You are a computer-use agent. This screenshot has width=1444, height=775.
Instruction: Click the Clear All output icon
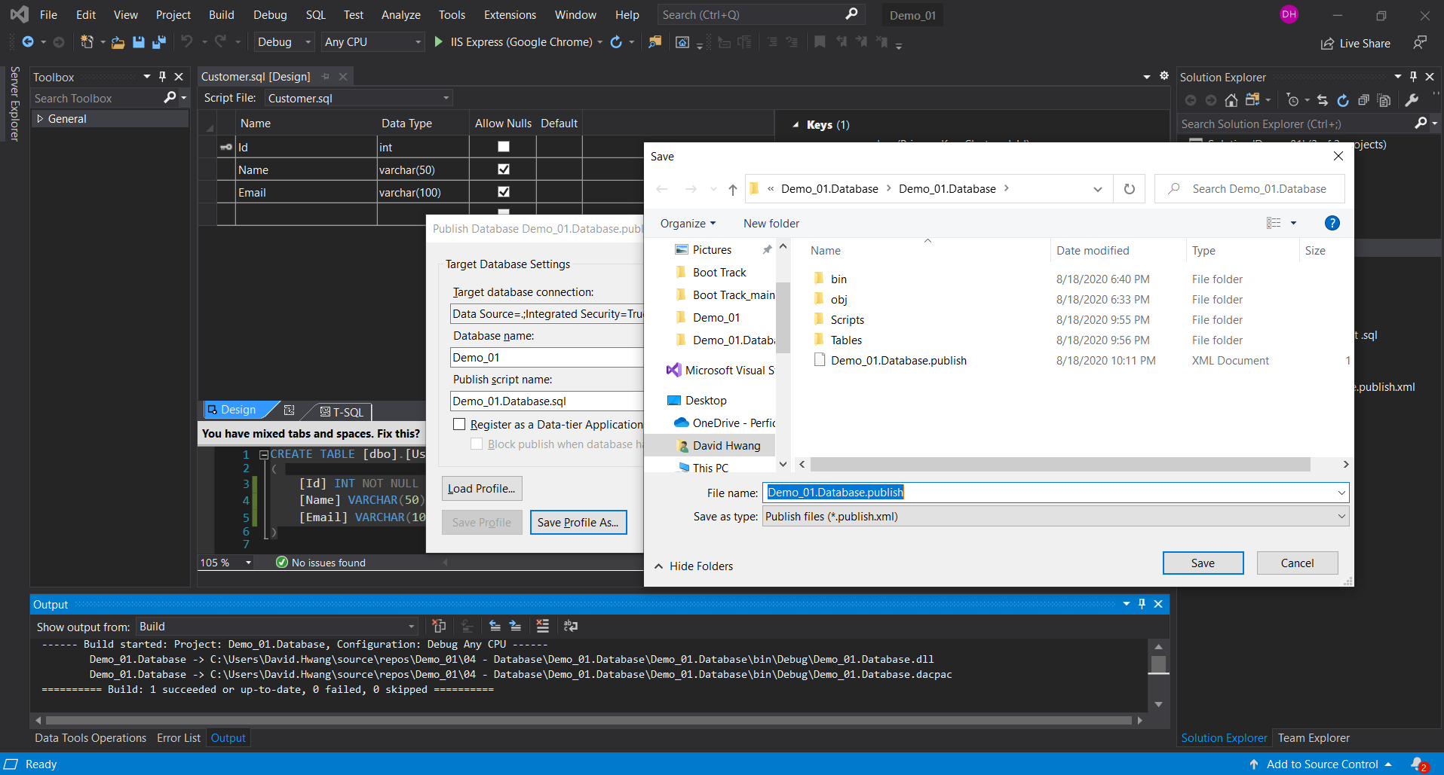point(542,626)
